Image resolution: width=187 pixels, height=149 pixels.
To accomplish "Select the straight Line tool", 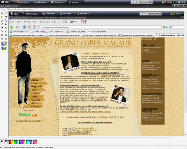I will click(x=2, y=31).
